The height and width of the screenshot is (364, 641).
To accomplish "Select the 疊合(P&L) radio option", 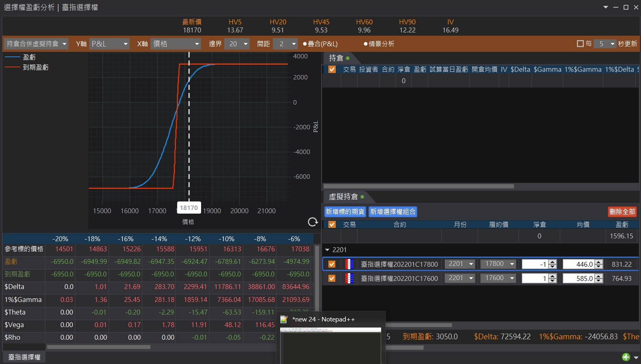I will click(x=320, y=44).
